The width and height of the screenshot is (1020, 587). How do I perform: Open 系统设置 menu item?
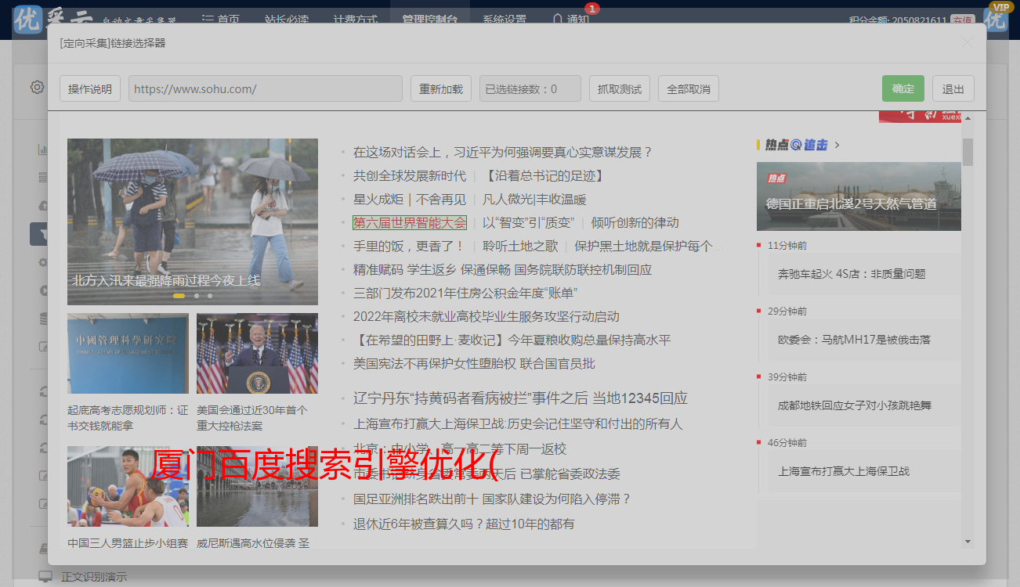tap(505, 20)
